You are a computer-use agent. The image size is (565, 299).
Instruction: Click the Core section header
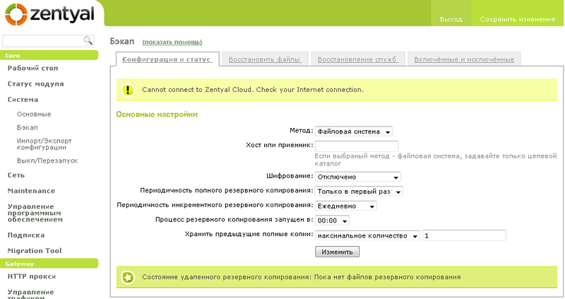point(49,55)
